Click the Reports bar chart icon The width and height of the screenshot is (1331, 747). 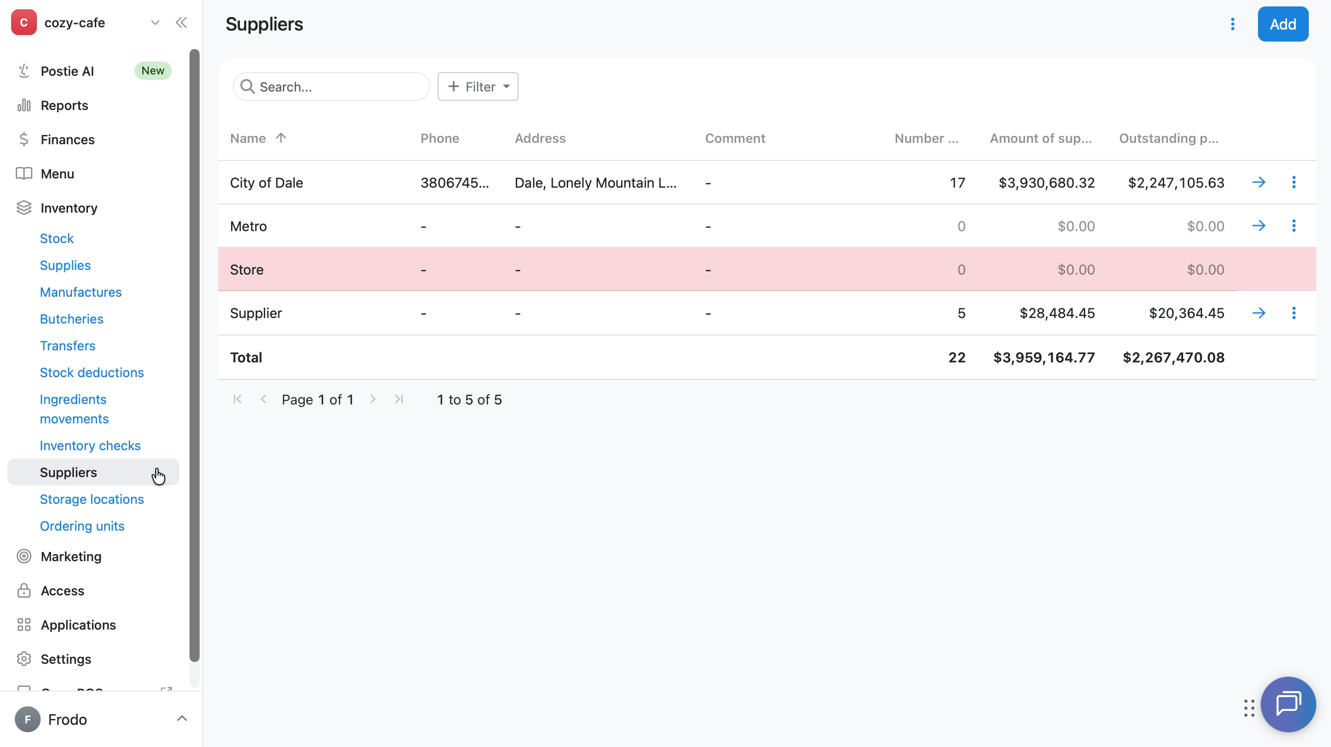tap(24, 105)
